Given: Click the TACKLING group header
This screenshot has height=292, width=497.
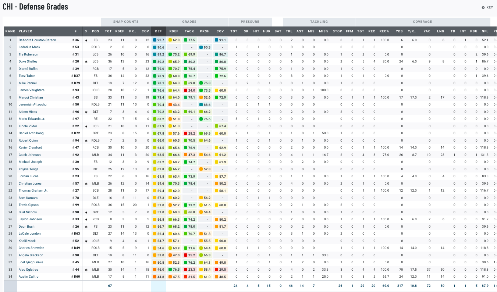Looking at the screenshot, I should coord(319,22).
